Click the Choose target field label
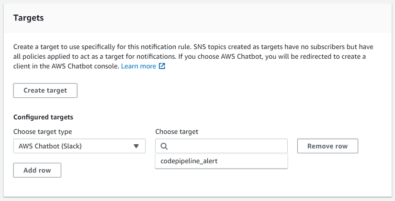 177,132
